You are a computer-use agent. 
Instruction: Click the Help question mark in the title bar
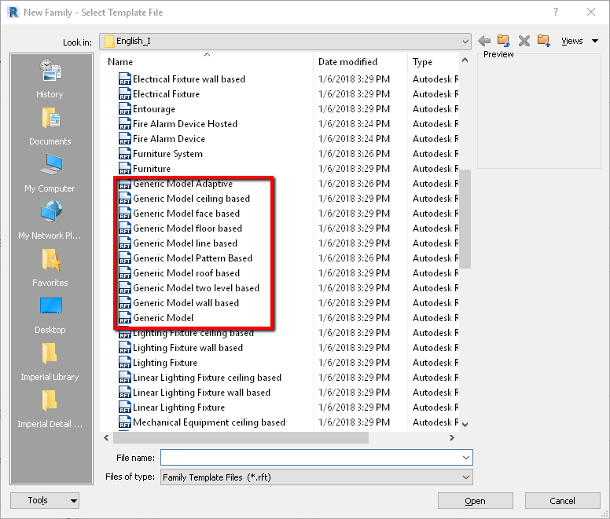pos(556,12)
